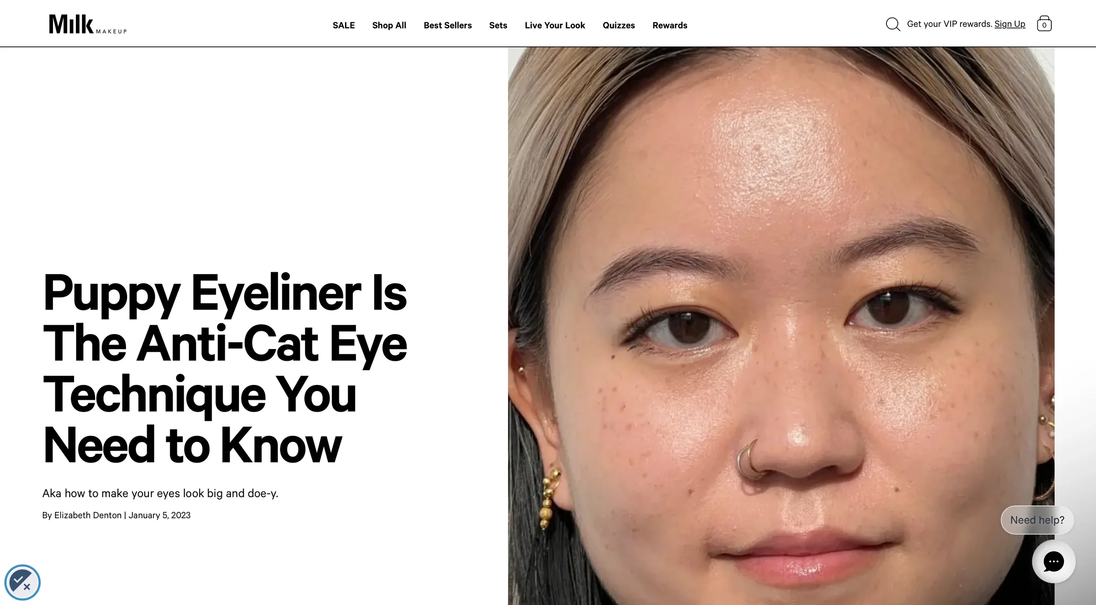The image size is (1096, 605).
Task: Go to Best Sellers
Action: coord(448,25)
